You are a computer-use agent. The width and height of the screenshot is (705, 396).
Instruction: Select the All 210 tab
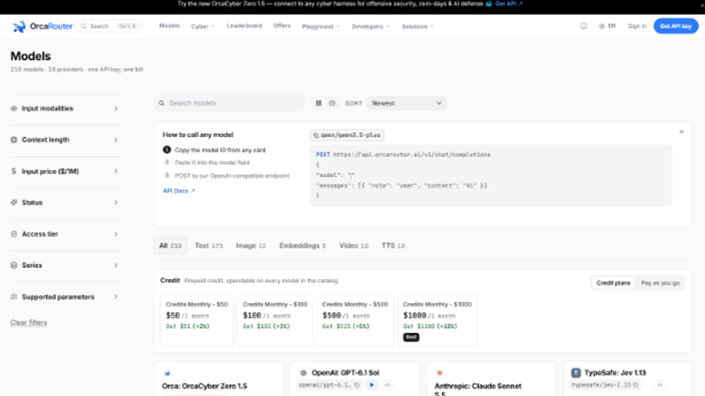click(x=170, y=246)
